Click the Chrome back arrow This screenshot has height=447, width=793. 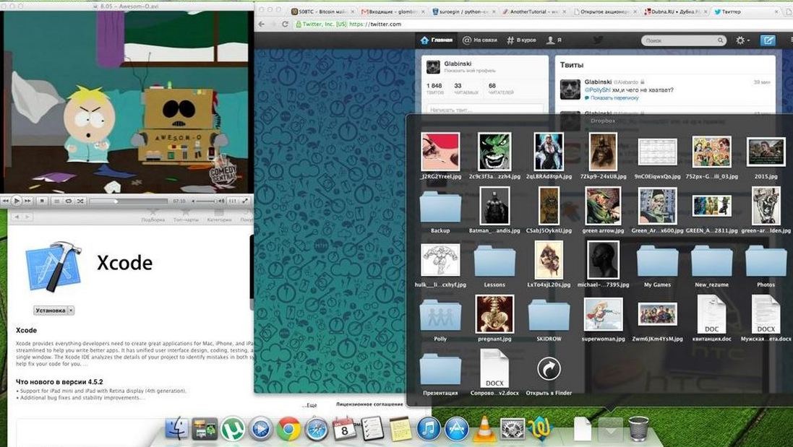[x=262, y=25]
